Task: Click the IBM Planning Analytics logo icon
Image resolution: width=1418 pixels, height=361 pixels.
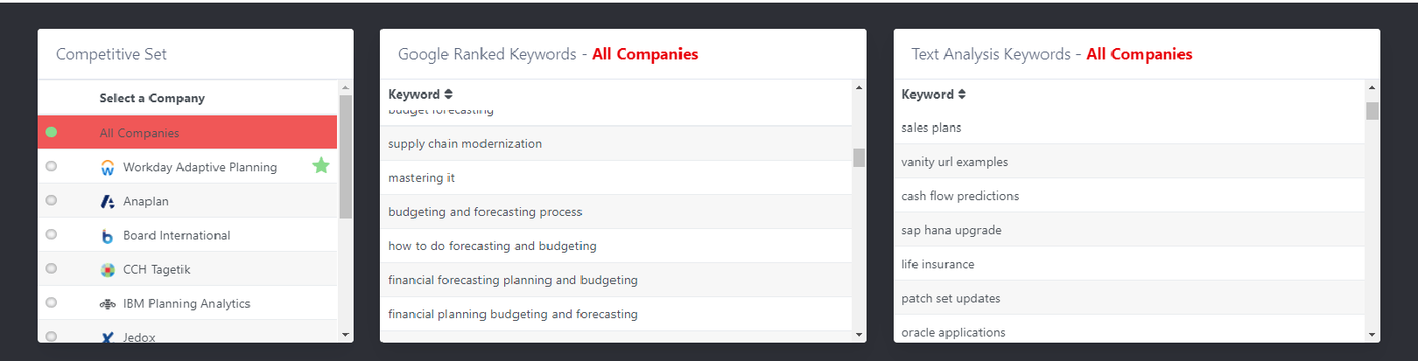Action: tap(108, 304)
